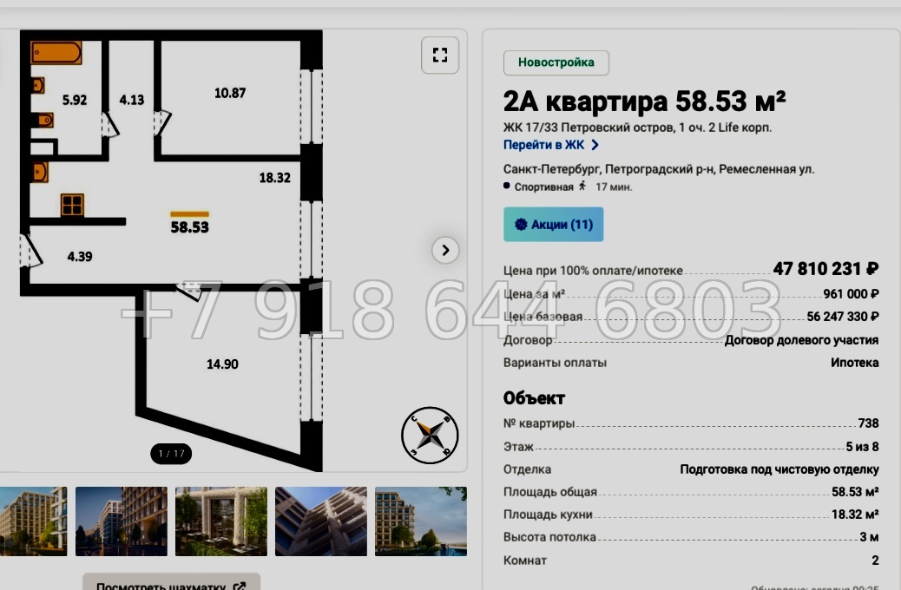Click the Площадь общая value 58.53 м²
The height and width of the screenshot is (590, 901).
click(855, 492)
